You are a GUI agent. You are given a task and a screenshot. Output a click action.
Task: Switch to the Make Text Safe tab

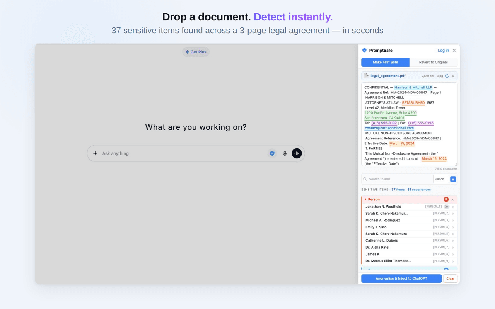point(385,62)
